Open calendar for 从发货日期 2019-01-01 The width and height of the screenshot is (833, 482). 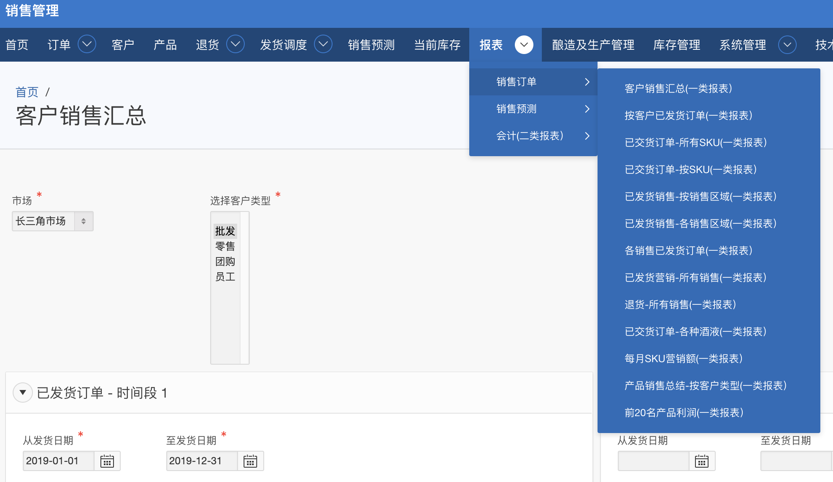107,461
